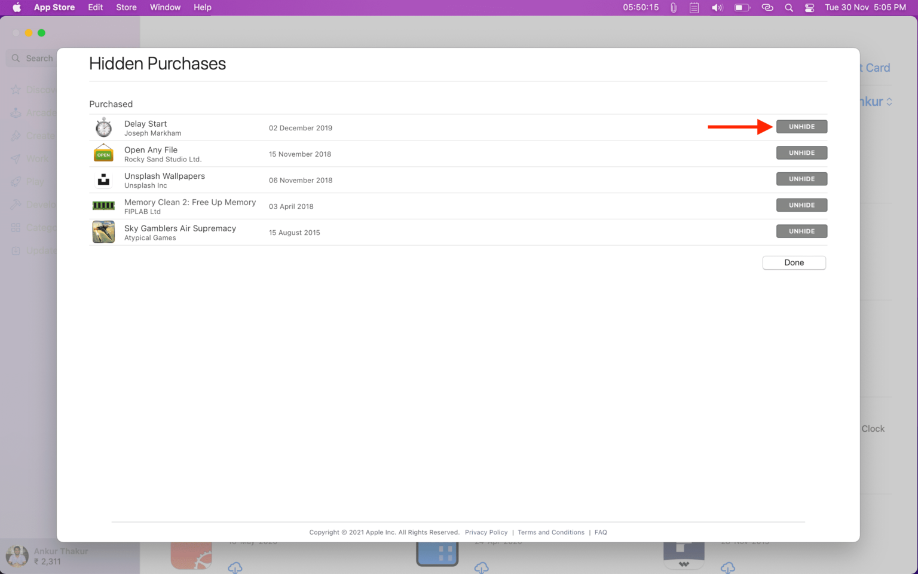Click the developer name Rocky Sand Studio Ltd.

163,160
